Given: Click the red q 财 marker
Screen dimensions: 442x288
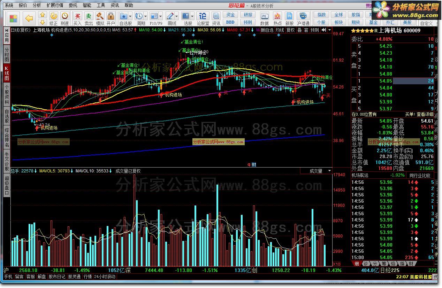Looking at the screenshot, I should (x=252, y=164).
